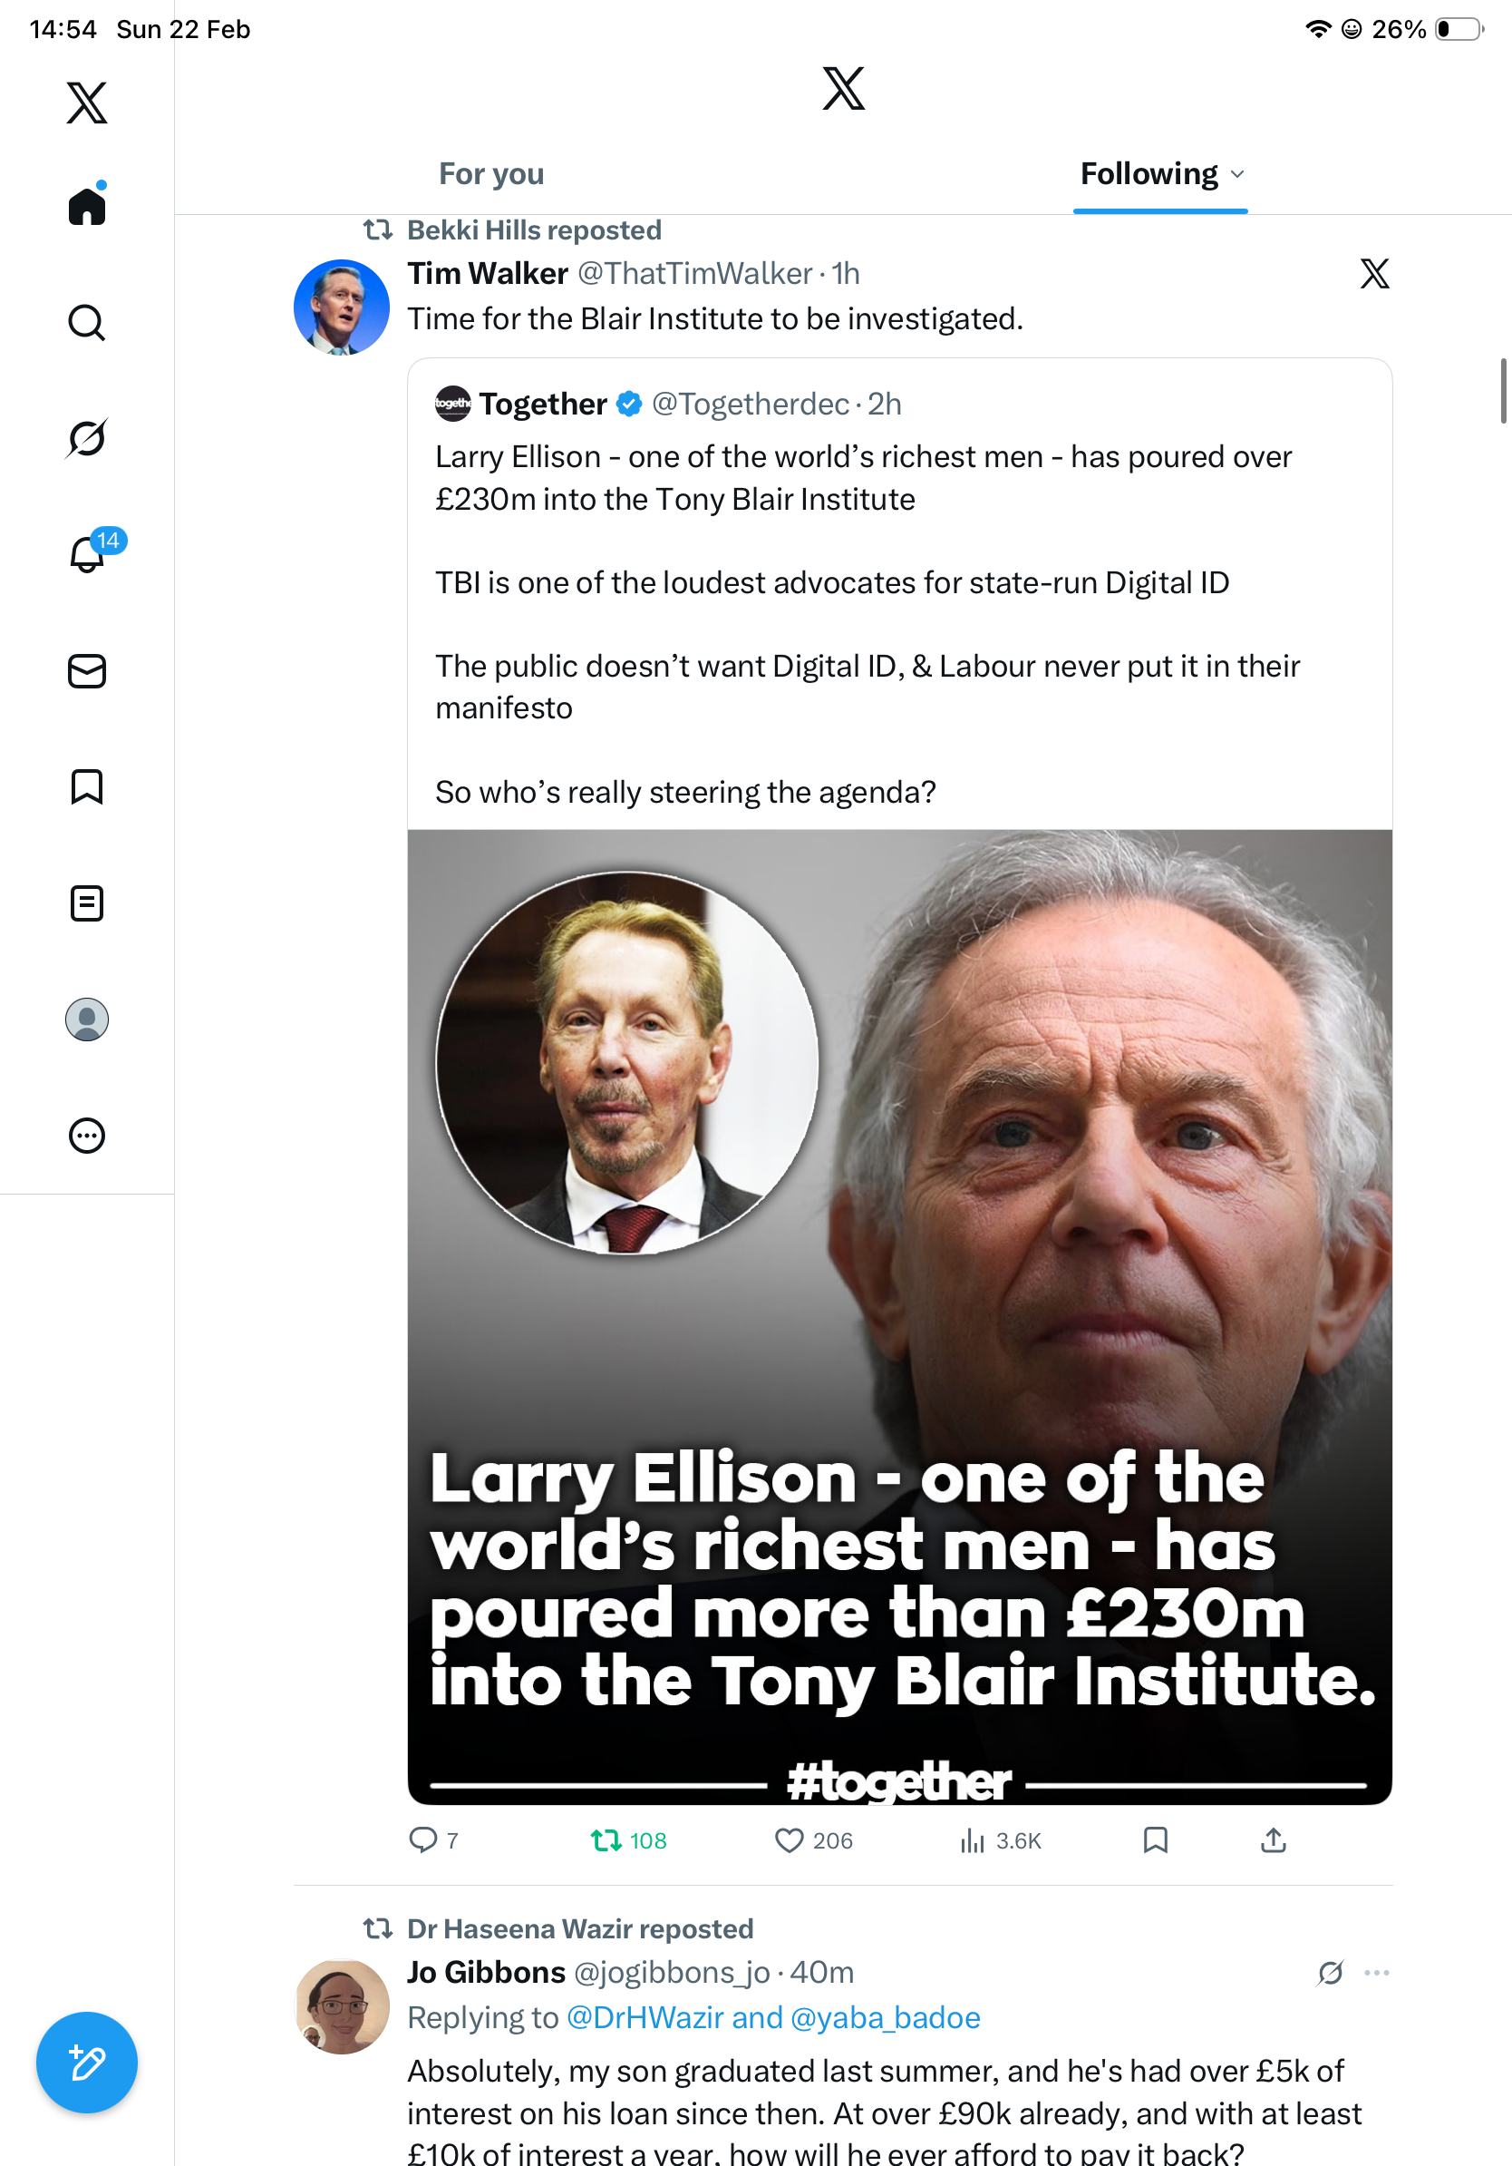Reply to Tim Walker's post

coord(423,1840)
